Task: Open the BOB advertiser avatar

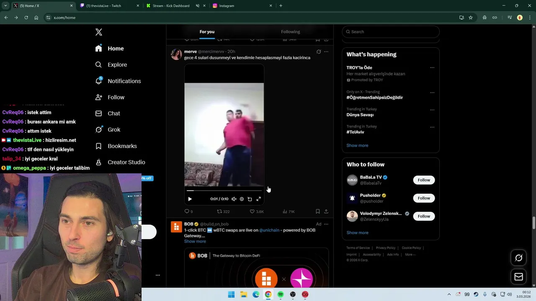Action: point(176,227)
